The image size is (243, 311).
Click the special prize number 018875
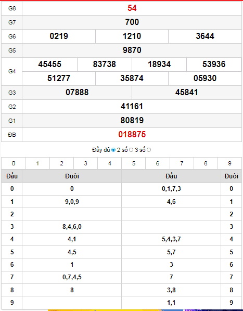[132, 135]
